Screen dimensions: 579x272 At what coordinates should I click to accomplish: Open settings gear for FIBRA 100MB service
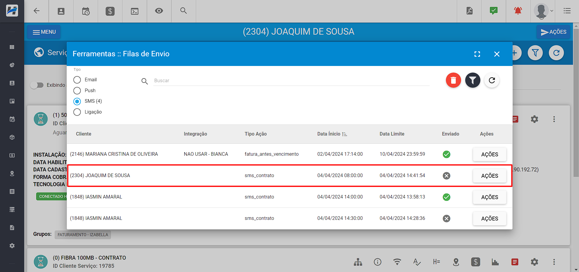click(x=534, y=262)
